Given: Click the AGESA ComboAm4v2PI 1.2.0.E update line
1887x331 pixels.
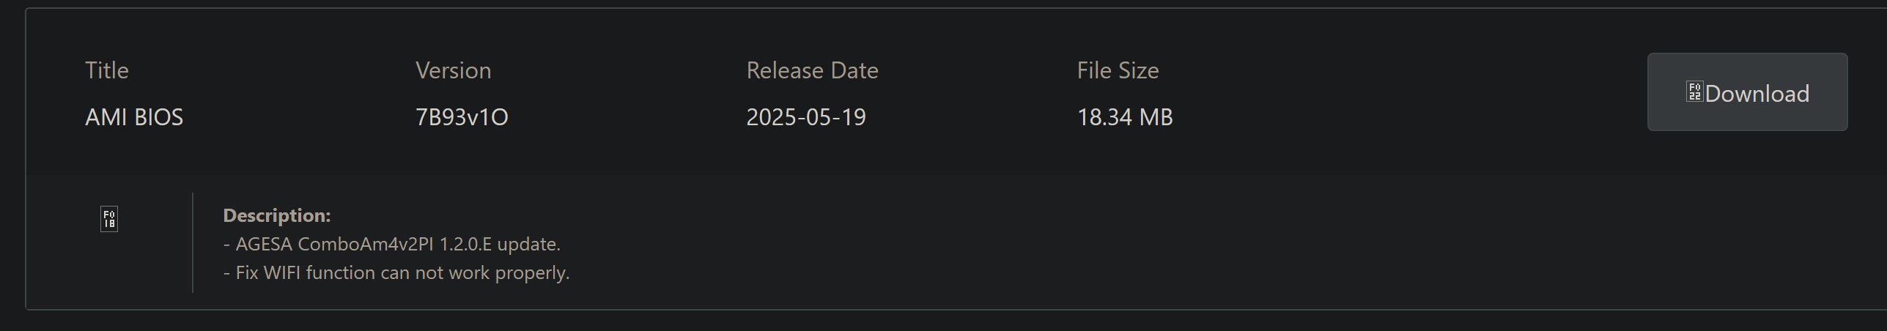Looking at the screenshot, I should coord(392,244).
